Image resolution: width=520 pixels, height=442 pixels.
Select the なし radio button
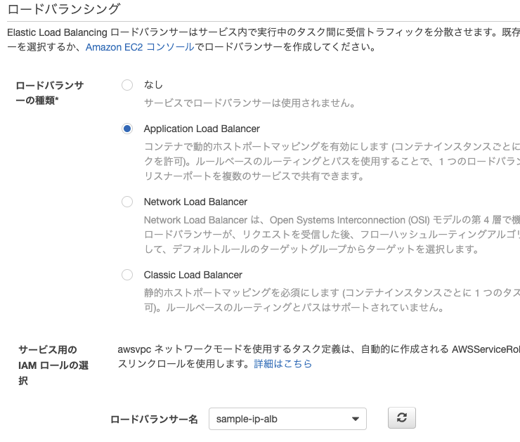click(127, 85)
